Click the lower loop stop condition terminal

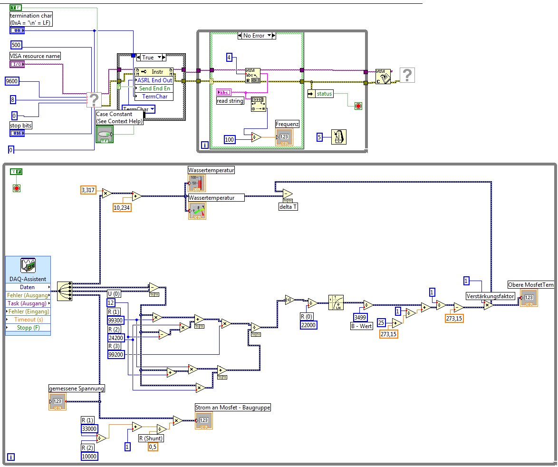pyautogui.click(x=16, y=188)
